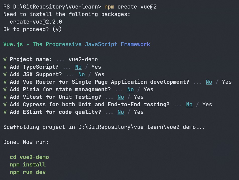Viewport: 239px width, 180px height.
Task: Click 'Yes' on the Add Cypress row
Action: pos(207,105)
